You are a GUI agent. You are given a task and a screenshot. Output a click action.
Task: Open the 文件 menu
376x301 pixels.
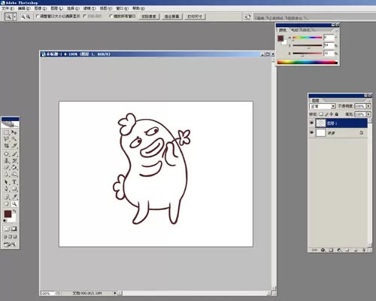pyautogui.click(x=8, y=8)
